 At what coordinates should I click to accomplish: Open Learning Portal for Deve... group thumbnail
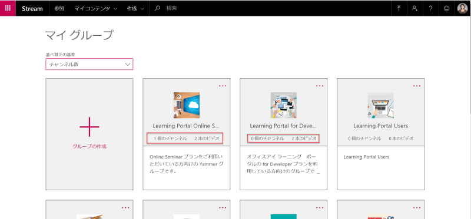(284, 105)
